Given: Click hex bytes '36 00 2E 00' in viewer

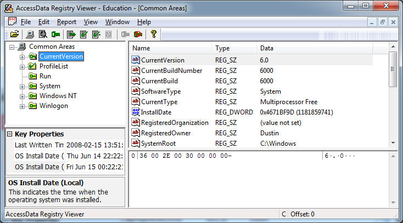Looking at the screenshot, I should [161, 156].
